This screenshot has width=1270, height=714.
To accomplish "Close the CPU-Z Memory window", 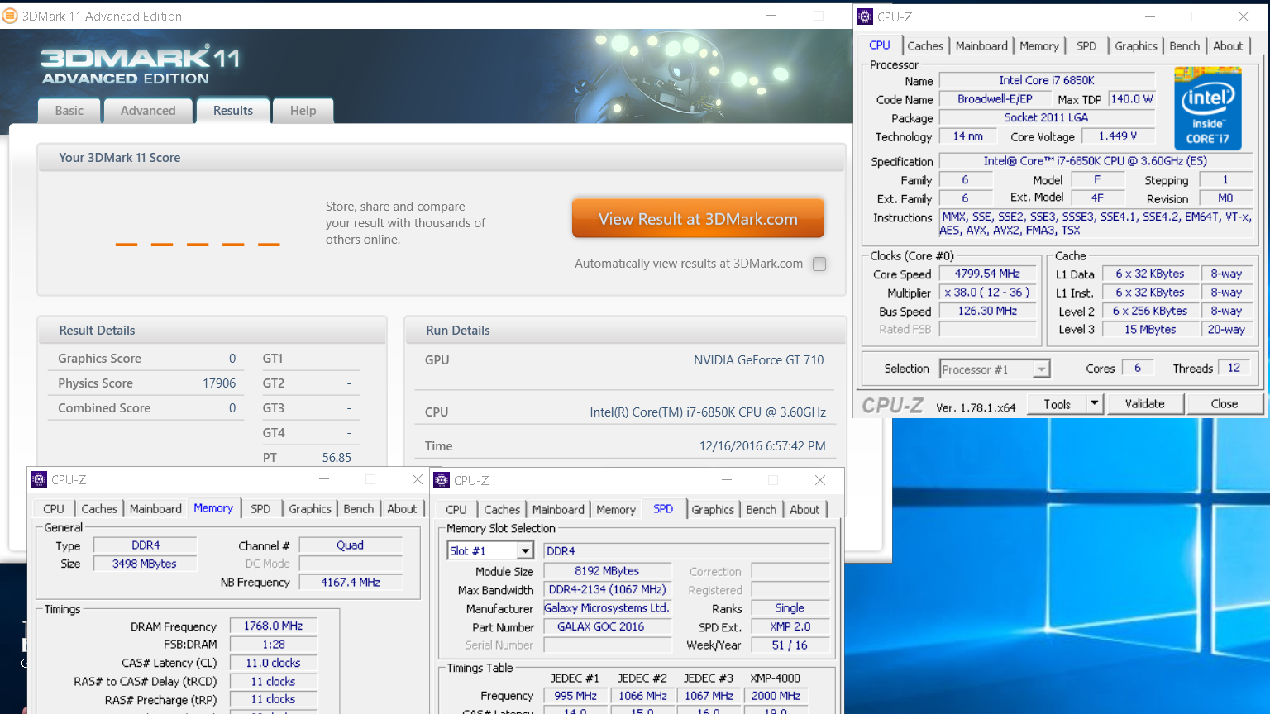I will tap(417, 479).
